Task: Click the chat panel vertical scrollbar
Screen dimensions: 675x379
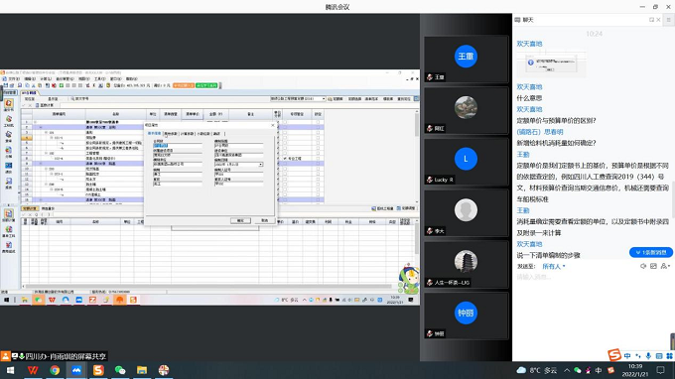Action: [x=673, y=200]
